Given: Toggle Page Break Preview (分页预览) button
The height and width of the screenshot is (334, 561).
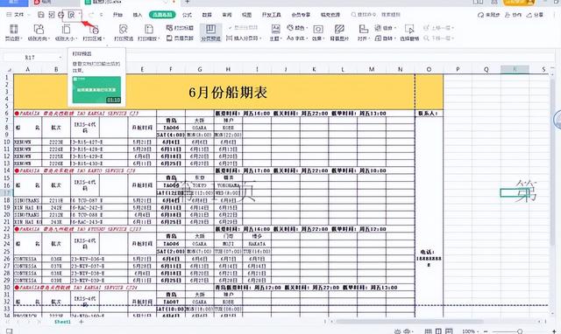Looking at the screenshot, I should click(x=210, y=33).
